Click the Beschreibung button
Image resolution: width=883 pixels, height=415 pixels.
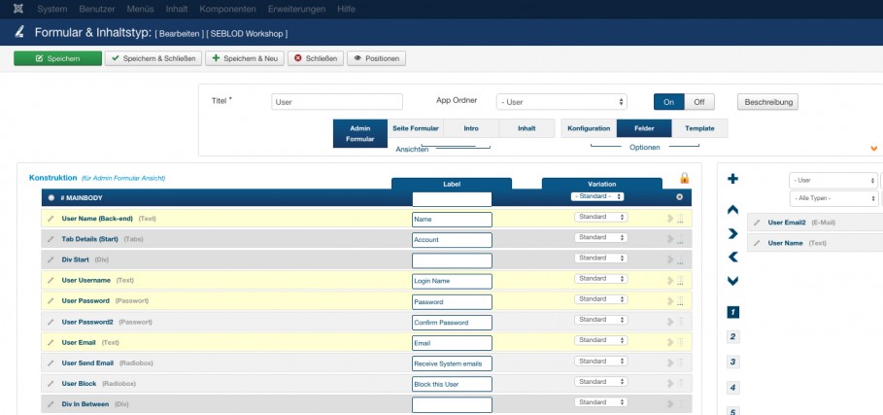point(767,102)
